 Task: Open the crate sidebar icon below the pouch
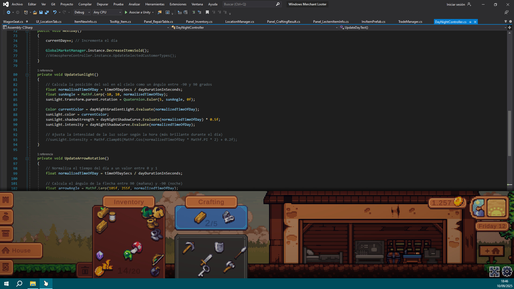[x=5, y=233]
